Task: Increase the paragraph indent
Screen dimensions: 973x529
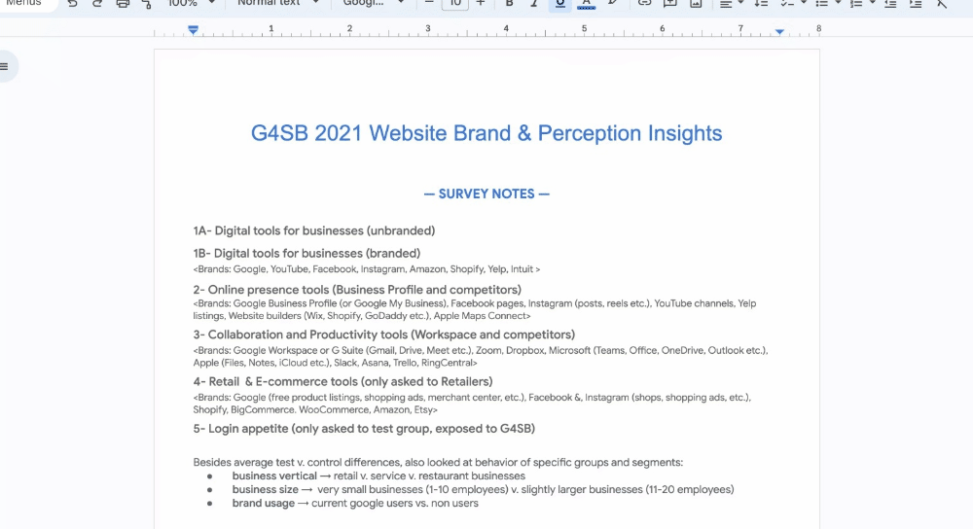Action: 916,3
